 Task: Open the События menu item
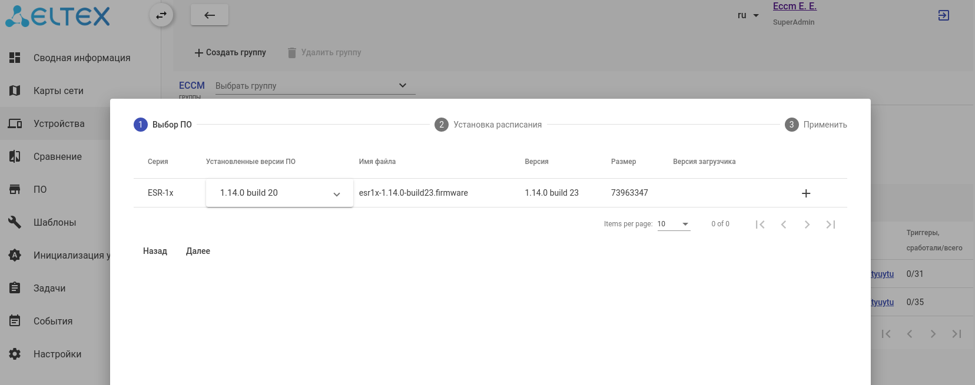[x=53, y=321]
